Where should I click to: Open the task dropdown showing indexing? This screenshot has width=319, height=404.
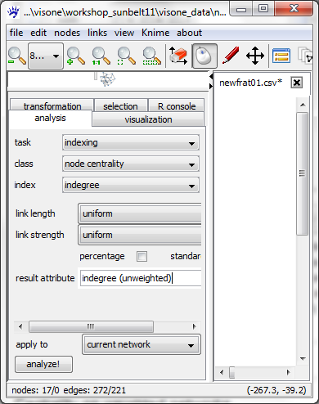pyautogui.click(x=131, y=142)
